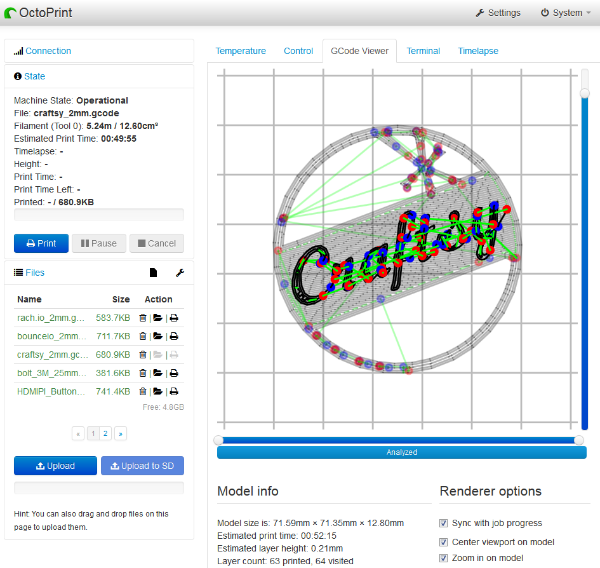Click the Upload button
Viewport: 600px width, 568px height.
point(55,466)
